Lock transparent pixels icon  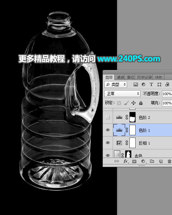(119, 103)
